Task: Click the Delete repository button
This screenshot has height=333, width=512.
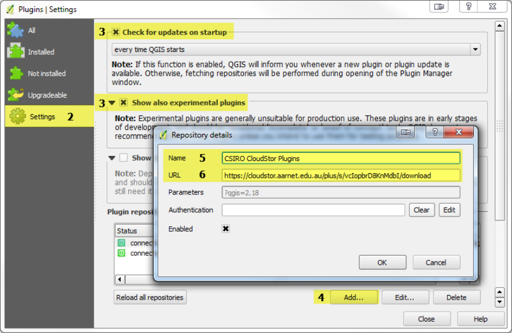Action: tap(457, 297)
